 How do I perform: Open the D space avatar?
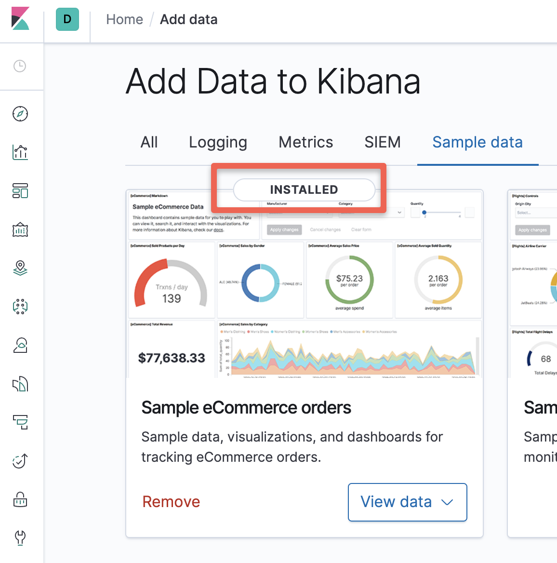(67, 19)
